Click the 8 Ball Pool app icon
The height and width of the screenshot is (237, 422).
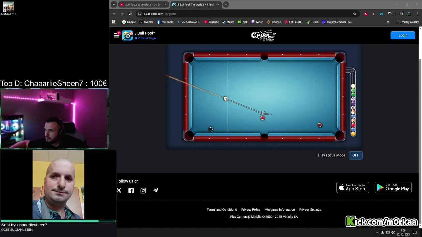[x=127, y=35]
